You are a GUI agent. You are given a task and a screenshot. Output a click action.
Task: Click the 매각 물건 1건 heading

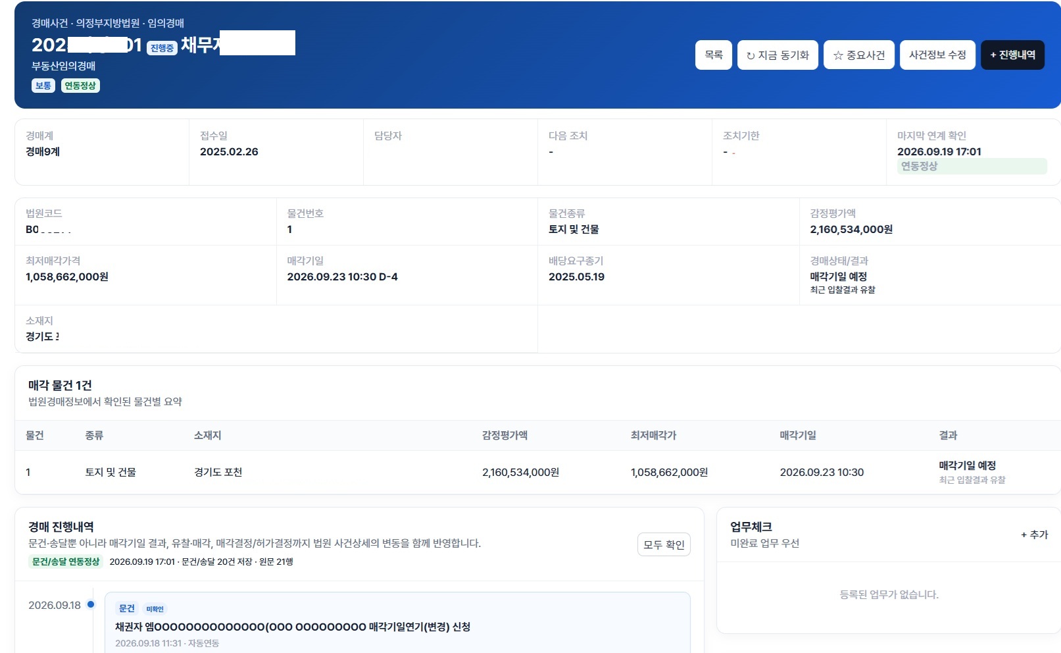click(x=60, y=385)
